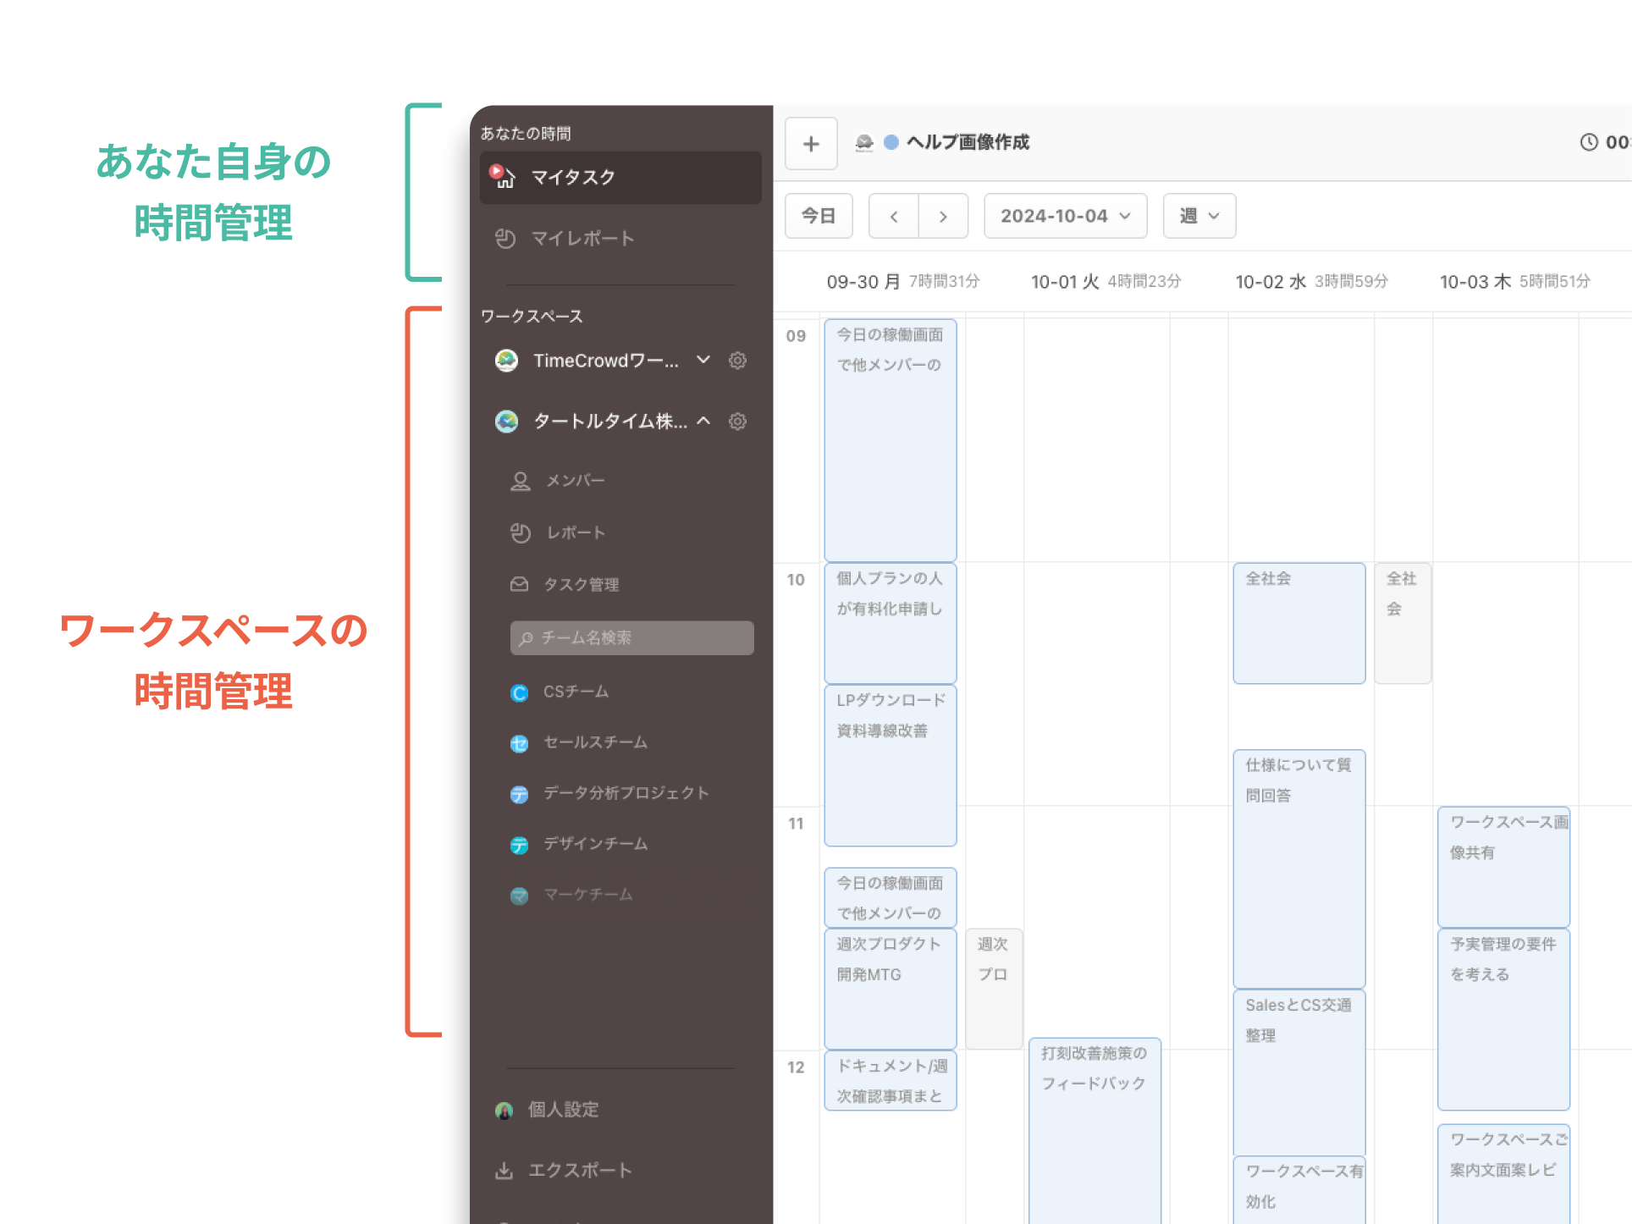
Task: Click the blue dot beside ヘルプ画像作成
Action: coord(891,142)
